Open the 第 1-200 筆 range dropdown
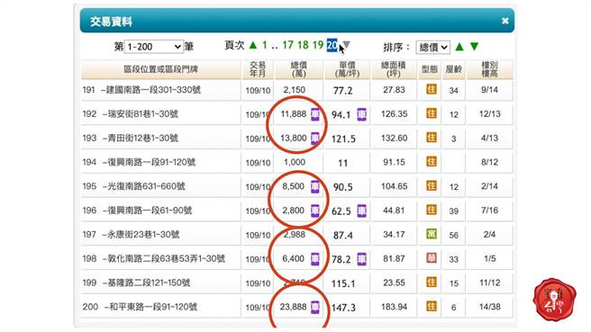Viewport: 591px width, 332px height. (x=154, y=47)
